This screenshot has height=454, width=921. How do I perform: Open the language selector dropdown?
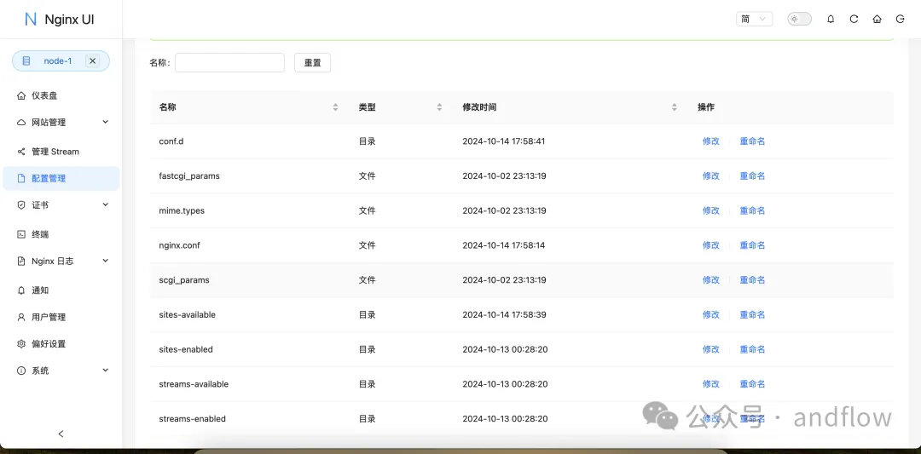pyautogui.click(x=754, y=19)
